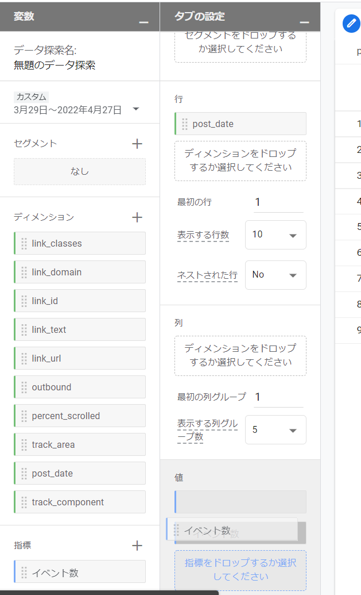Viewport: 361px width, 595px height.
Task: Open 表示する列グループ数 dropdown showing 5
Action: click(x=275, y=430)
